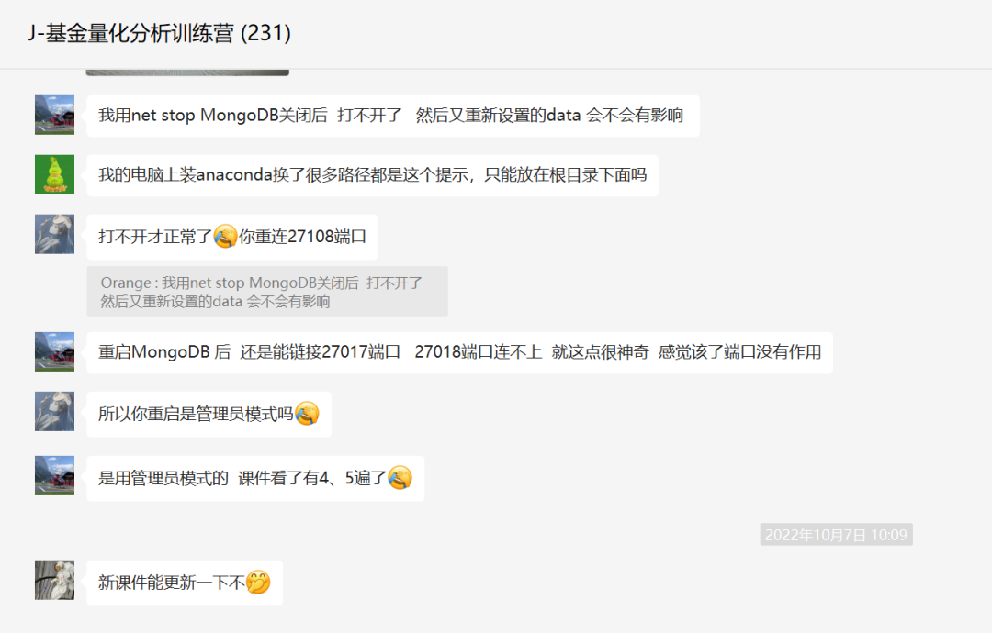Screen dimensions: 992x633
Task: Open the green gourd avatar profile
Action: coord(54,174)
